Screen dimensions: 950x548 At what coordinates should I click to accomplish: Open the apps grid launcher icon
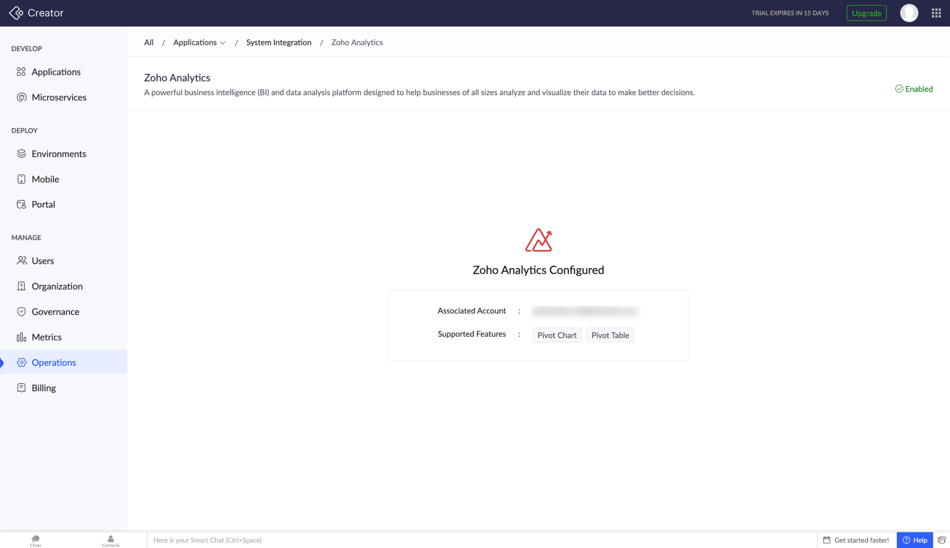pyautogui.click(x=936, y=13)
